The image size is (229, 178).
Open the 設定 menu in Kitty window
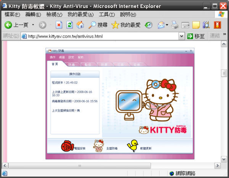(71, 57)
